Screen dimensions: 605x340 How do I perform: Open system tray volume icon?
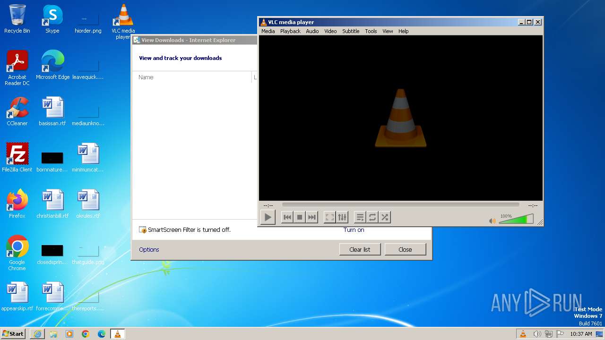537,334
